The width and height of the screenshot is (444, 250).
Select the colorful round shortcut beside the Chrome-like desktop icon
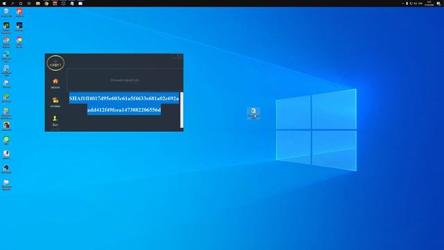[x=19, y=42]
